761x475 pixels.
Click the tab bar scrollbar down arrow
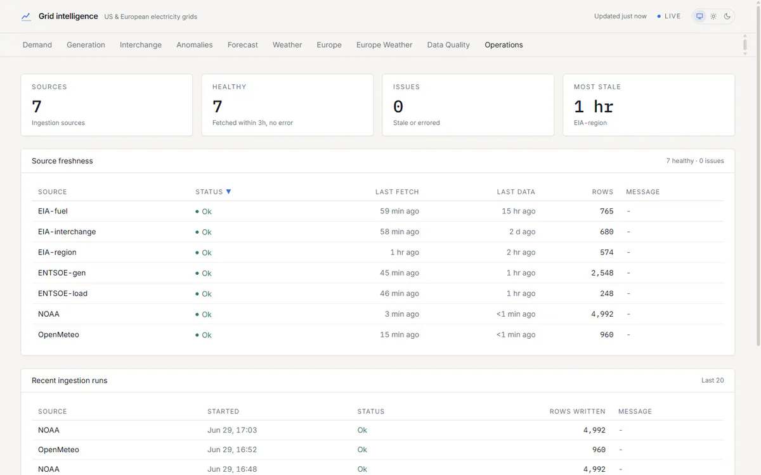pyautogui.click(x=745, y=54)
